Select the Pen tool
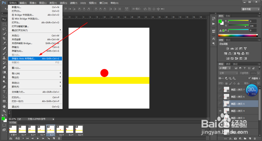The height and width of the screenshot is (141, 262). point(4,87)
